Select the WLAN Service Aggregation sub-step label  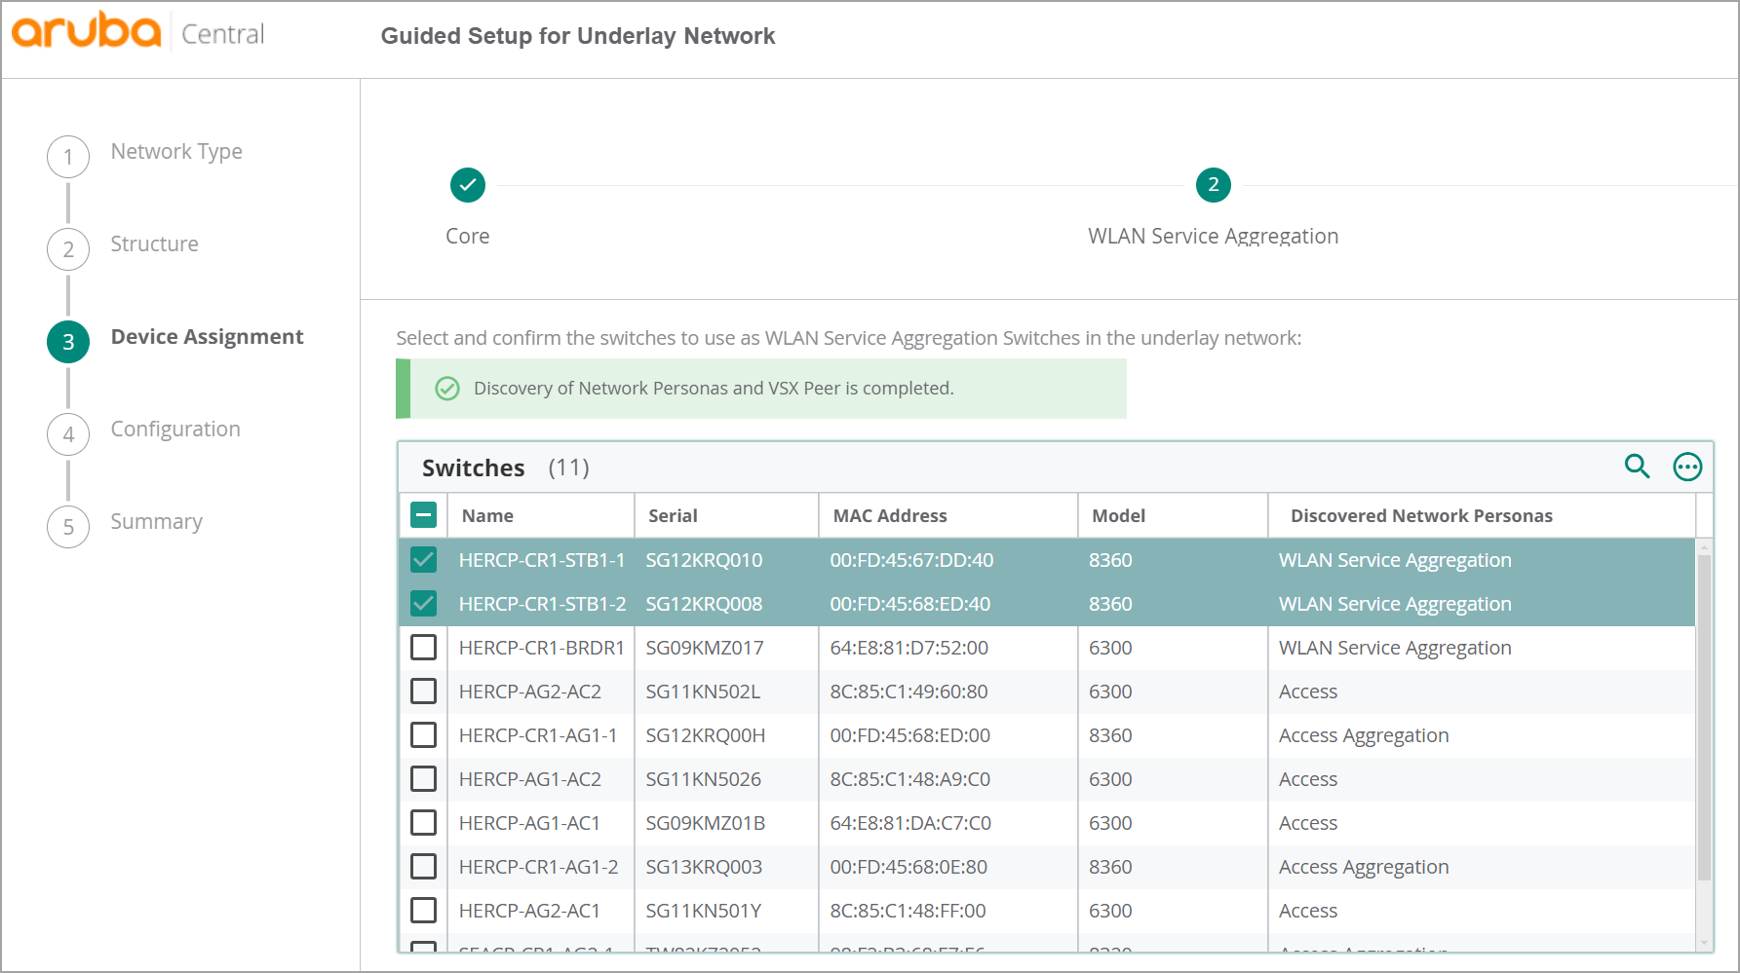1214,237
